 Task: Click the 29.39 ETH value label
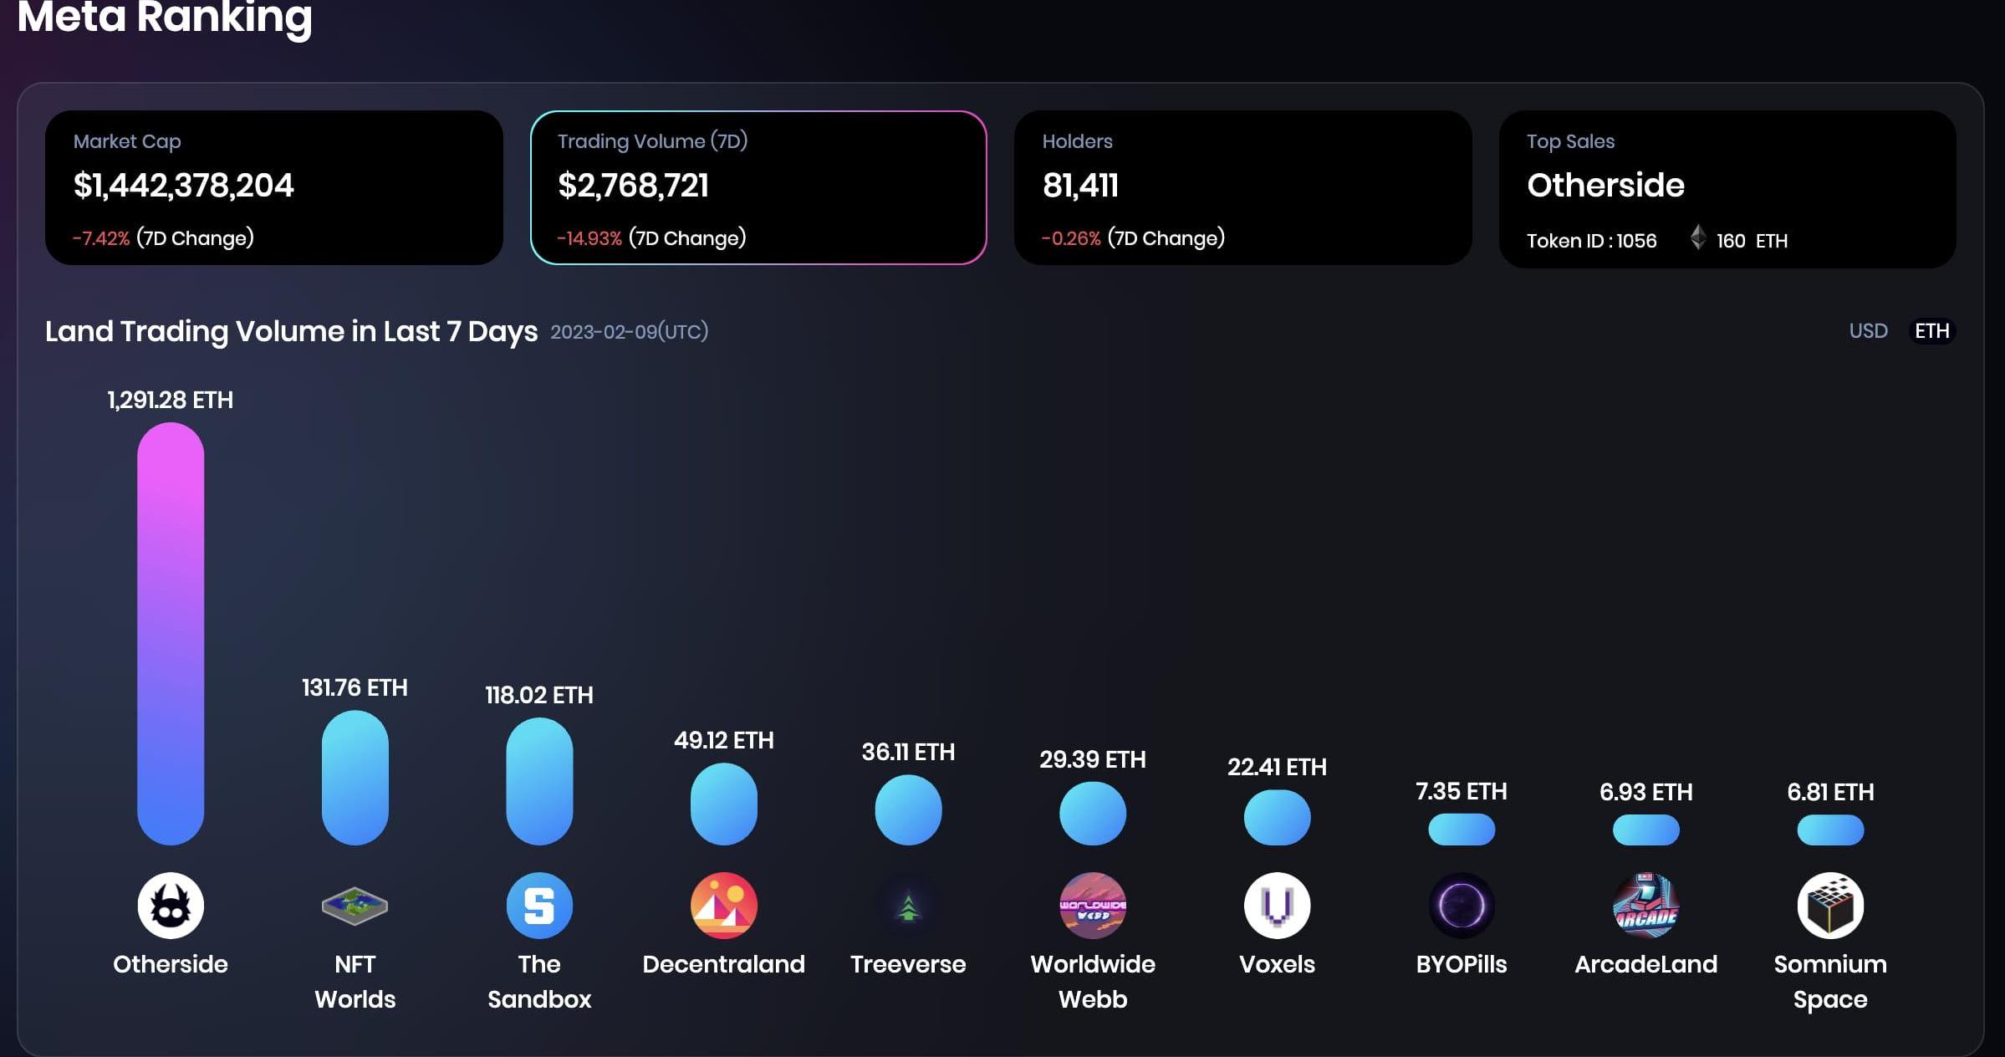(x=1093, y=759)
